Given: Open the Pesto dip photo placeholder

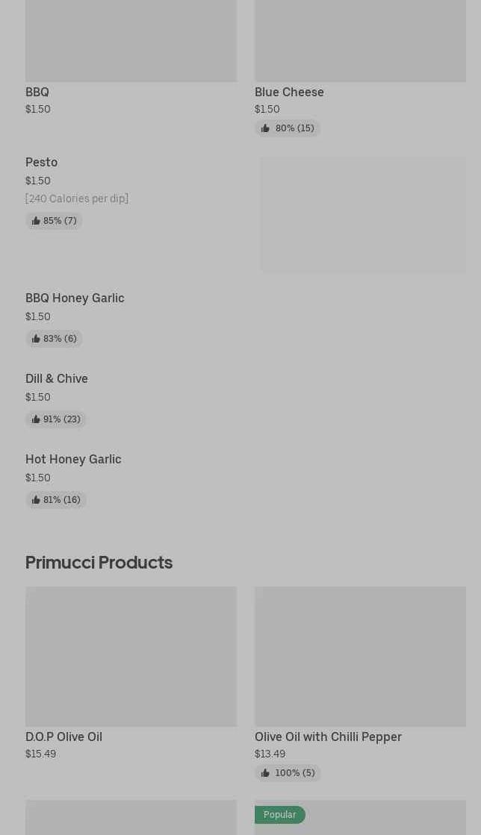Looking at the screenshot, I should 363,215.
